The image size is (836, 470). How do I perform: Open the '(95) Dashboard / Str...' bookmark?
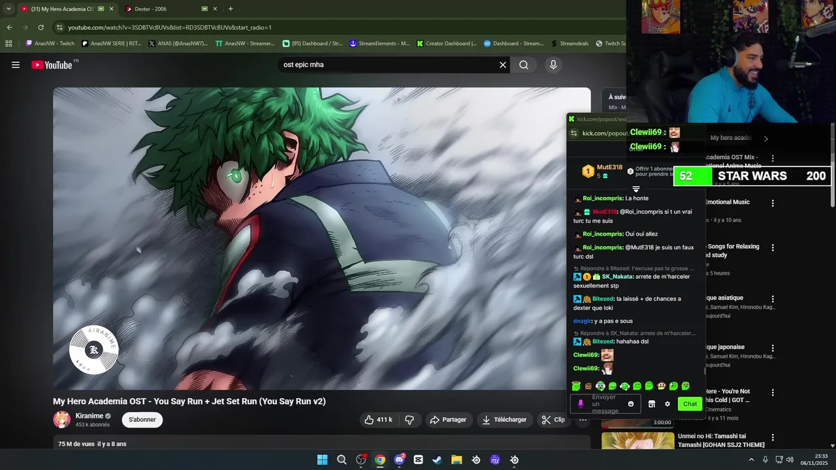click(312, 44)
